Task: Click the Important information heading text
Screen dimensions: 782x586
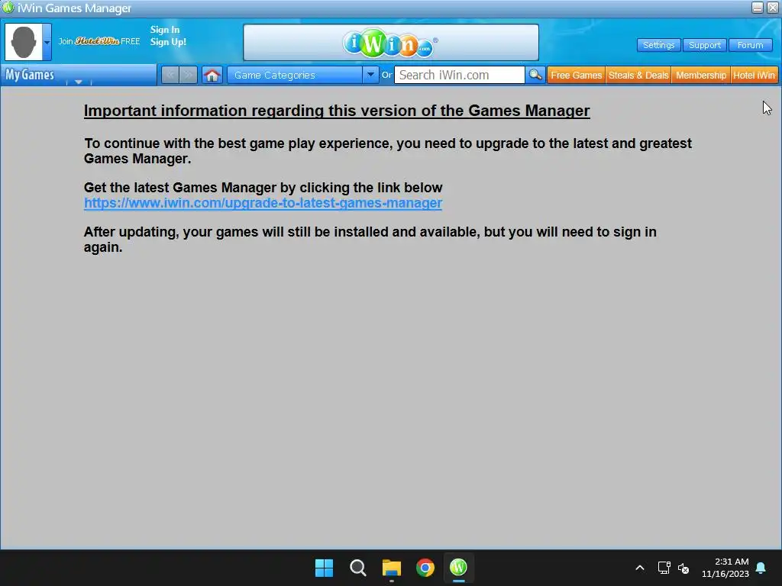Action: 337,111
